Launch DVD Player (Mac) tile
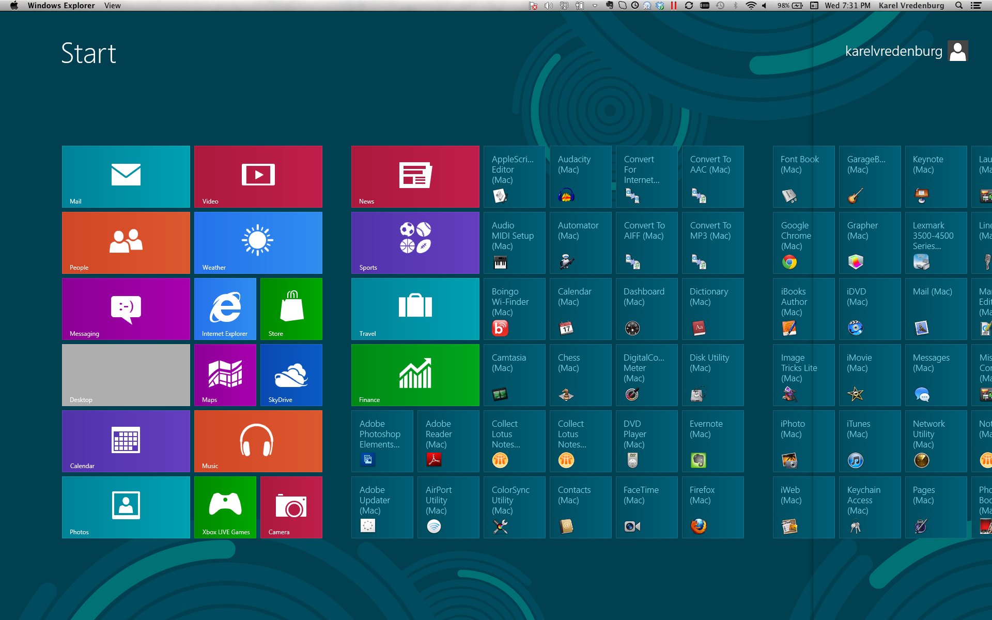This screenshot has width=992, height=620. click(647, 441)
